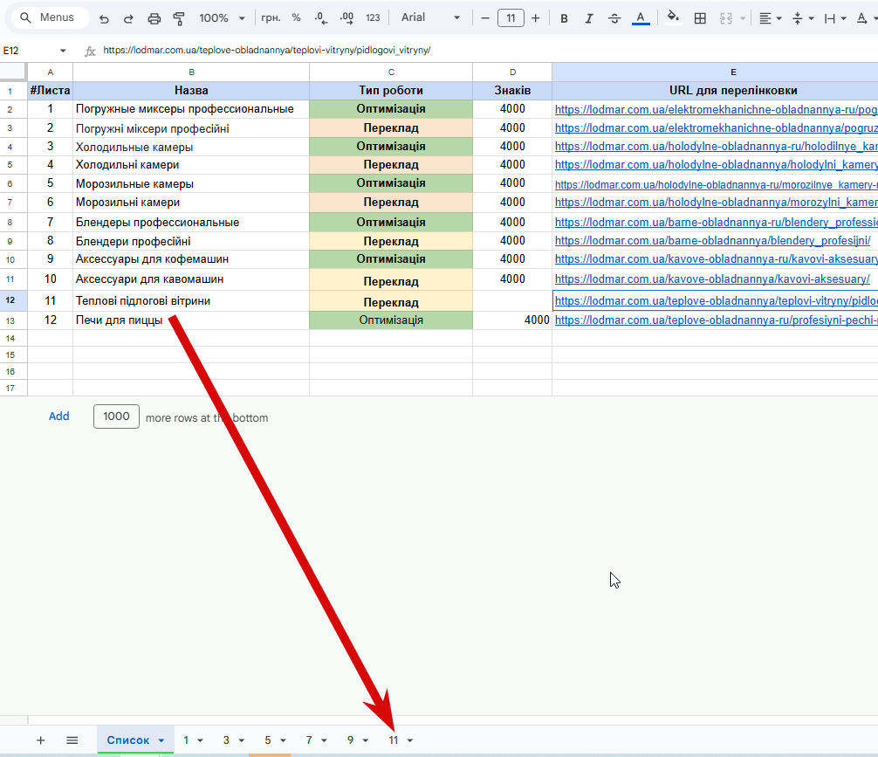878x757 pixels.
Task: Click the Redo icon in toolbar
Action: tap(128, 18)
